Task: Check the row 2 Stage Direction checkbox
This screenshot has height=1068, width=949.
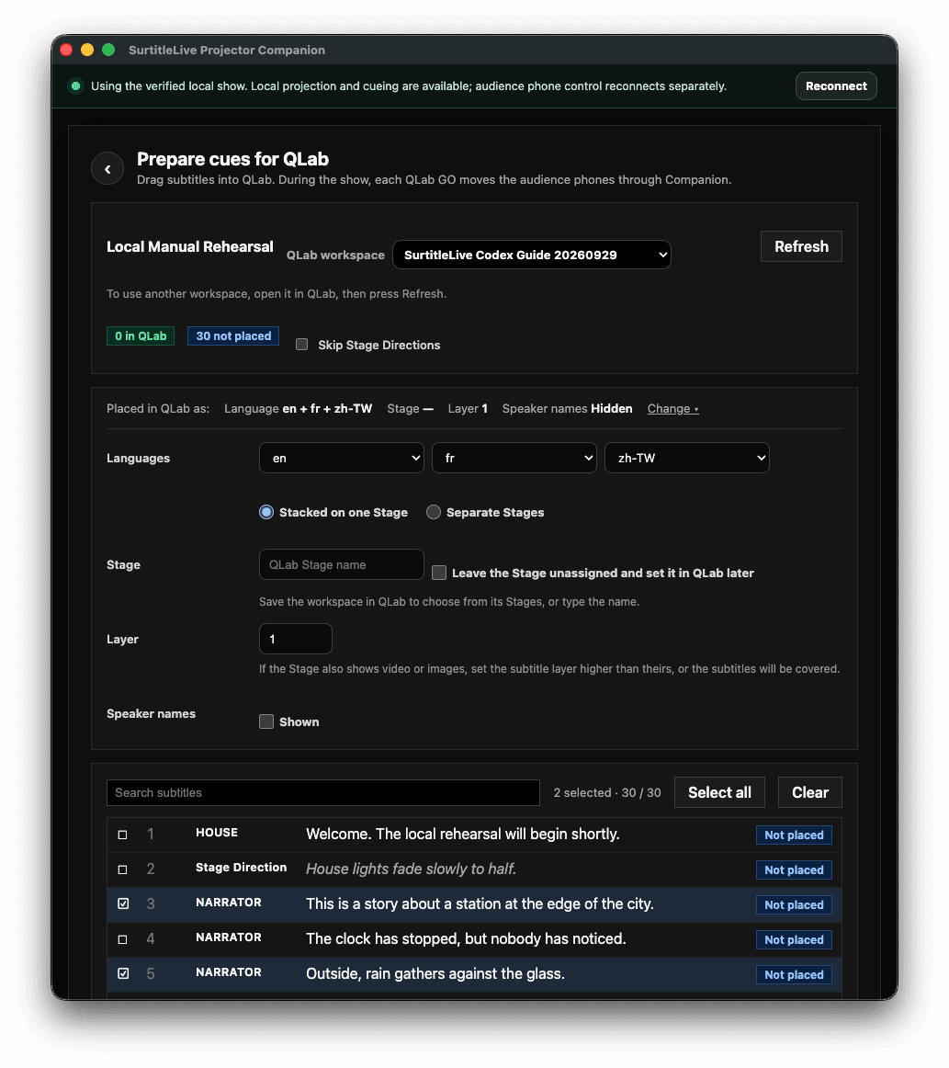Action: click(122, 869)
